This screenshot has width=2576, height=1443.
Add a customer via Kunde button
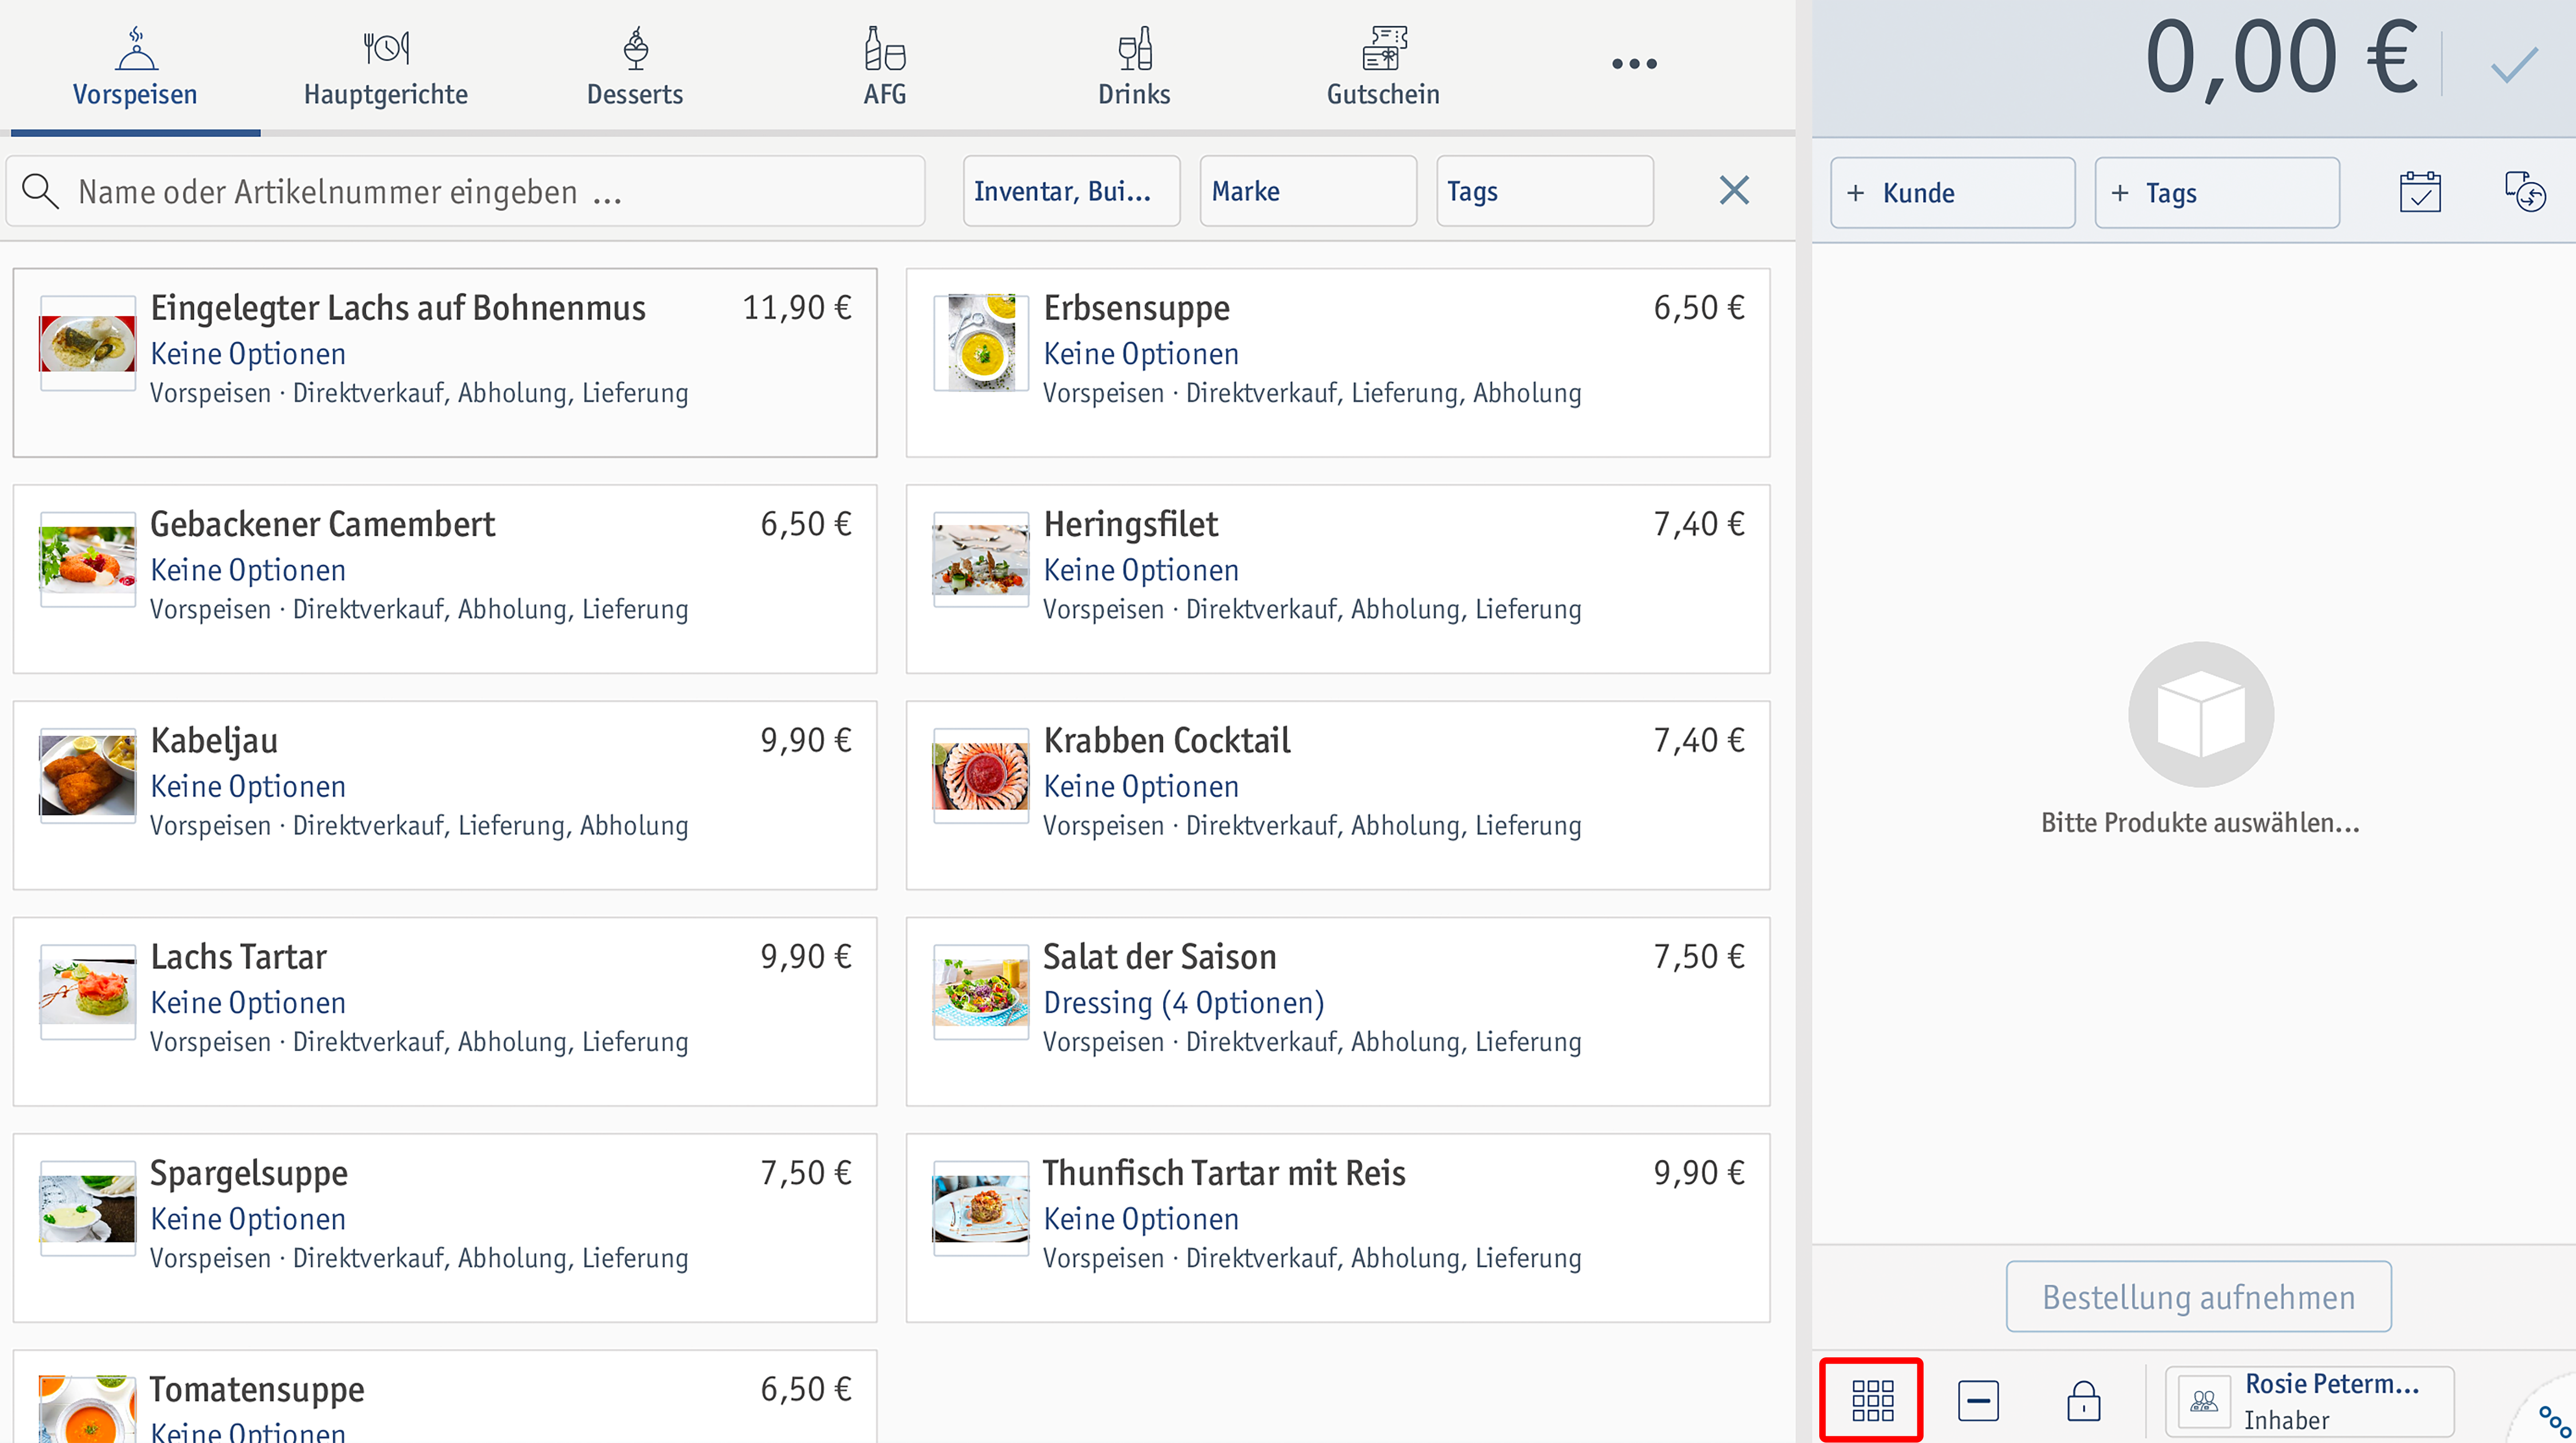(x=1953, y=193)
